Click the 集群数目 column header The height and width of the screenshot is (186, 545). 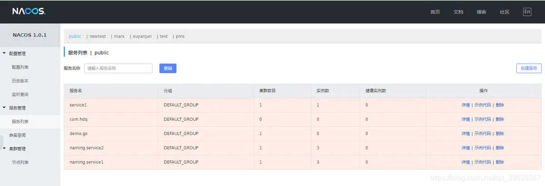pyautogui.click(x=282, y=91)
